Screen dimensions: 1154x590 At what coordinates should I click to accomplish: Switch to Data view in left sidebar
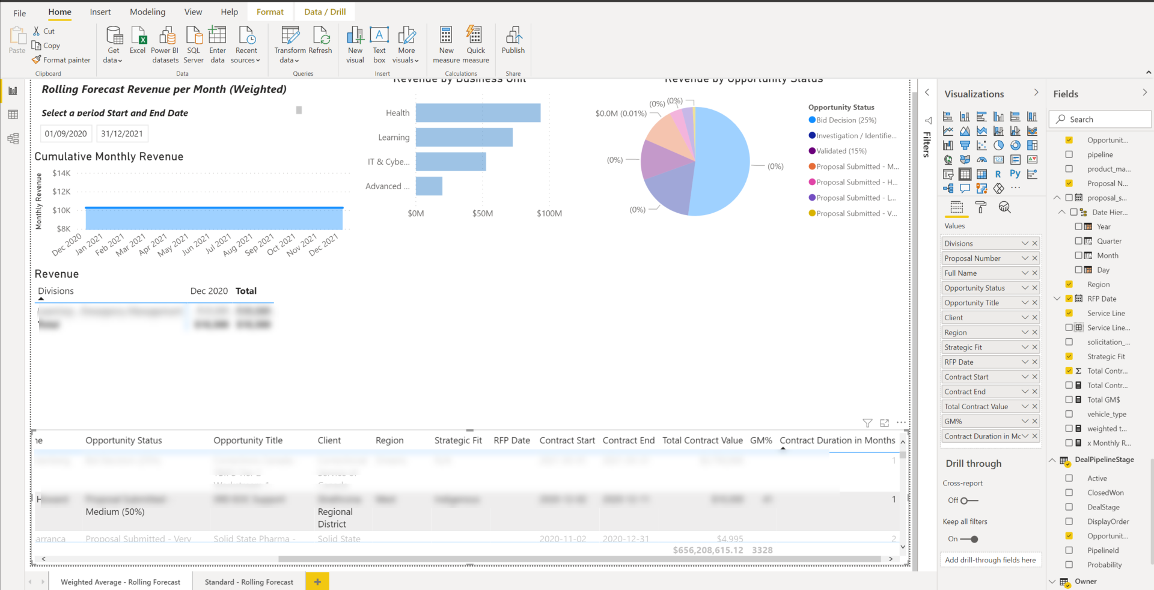pyautogui.click(x=13, y=114)
